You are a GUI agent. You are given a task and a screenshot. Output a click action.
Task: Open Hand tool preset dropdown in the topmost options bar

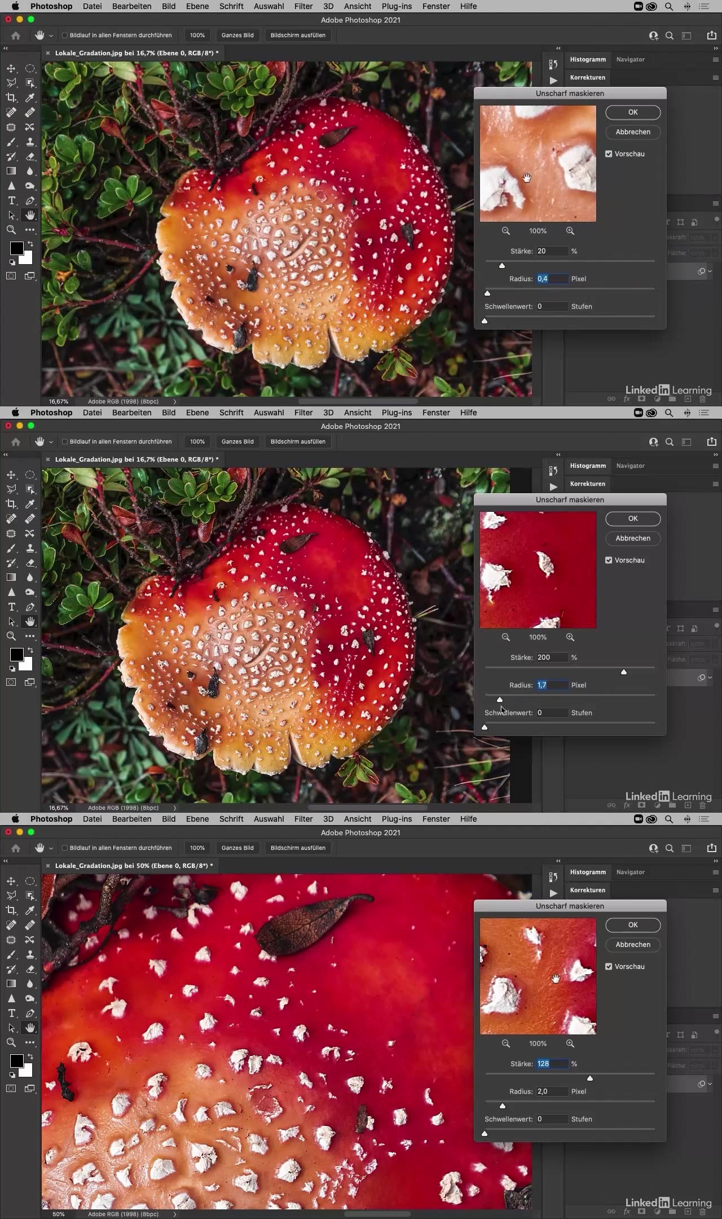[x=51, y=36]
